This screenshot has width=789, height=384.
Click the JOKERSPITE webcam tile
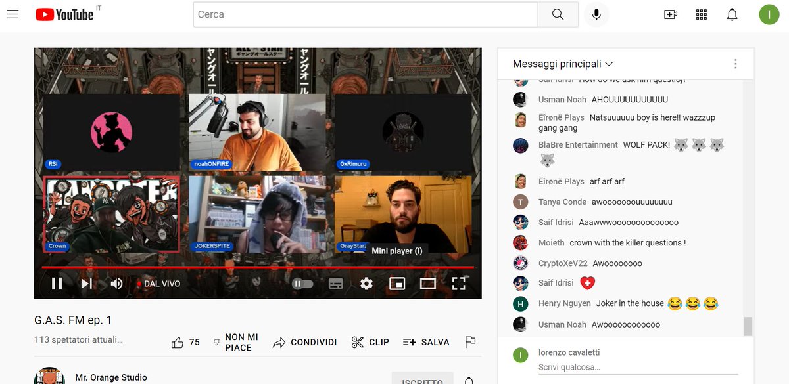click(x=257, y=213)
